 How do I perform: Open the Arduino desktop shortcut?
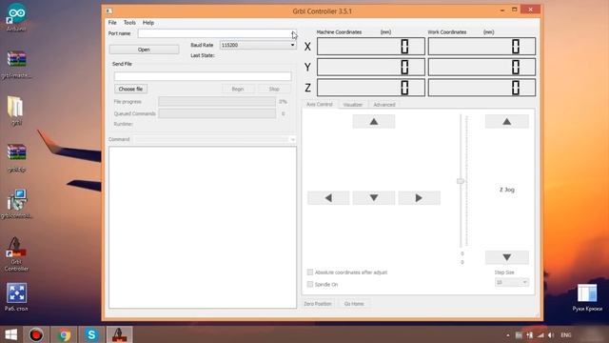pyautogui.click(x=16, y=17)
